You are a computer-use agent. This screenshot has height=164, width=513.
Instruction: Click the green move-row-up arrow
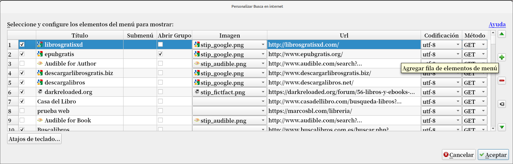click(x=502, y=34)
